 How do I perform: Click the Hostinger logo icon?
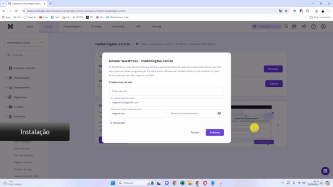tap(10, 26)
